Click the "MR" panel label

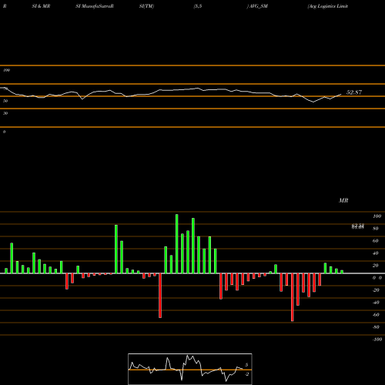(x=343, y=200)
